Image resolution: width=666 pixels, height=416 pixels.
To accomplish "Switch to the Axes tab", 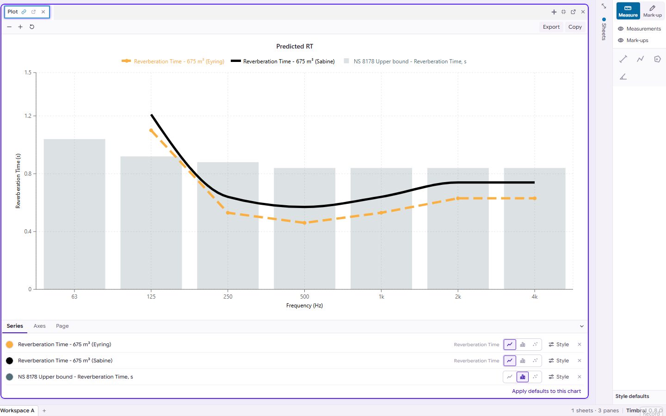I will (x=40, y=326).
